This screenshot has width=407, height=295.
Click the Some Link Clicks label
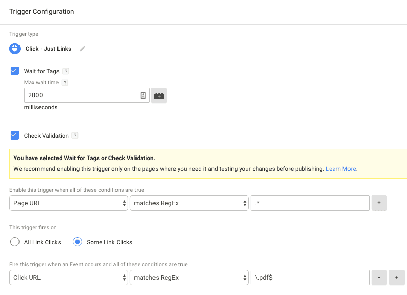109,242
